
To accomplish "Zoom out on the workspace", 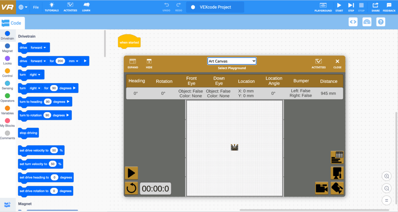I will (x=386, y=188).
